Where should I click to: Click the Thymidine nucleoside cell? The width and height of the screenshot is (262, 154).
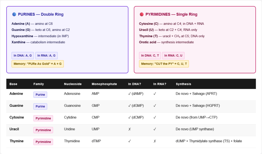[x=72, y=141]
